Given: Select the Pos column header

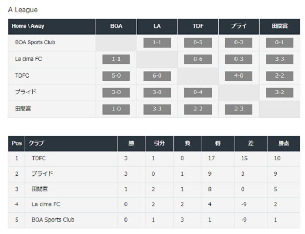Looking at the screenshot, I should coord(17,144).
